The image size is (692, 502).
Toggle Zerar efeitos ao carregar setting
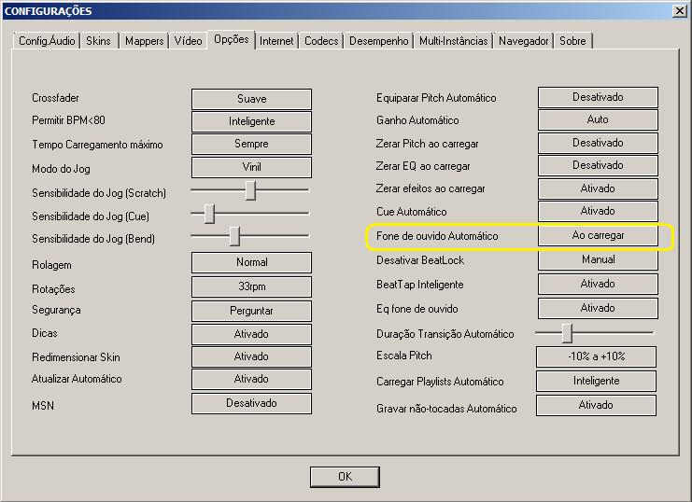(x=598, y=188)
